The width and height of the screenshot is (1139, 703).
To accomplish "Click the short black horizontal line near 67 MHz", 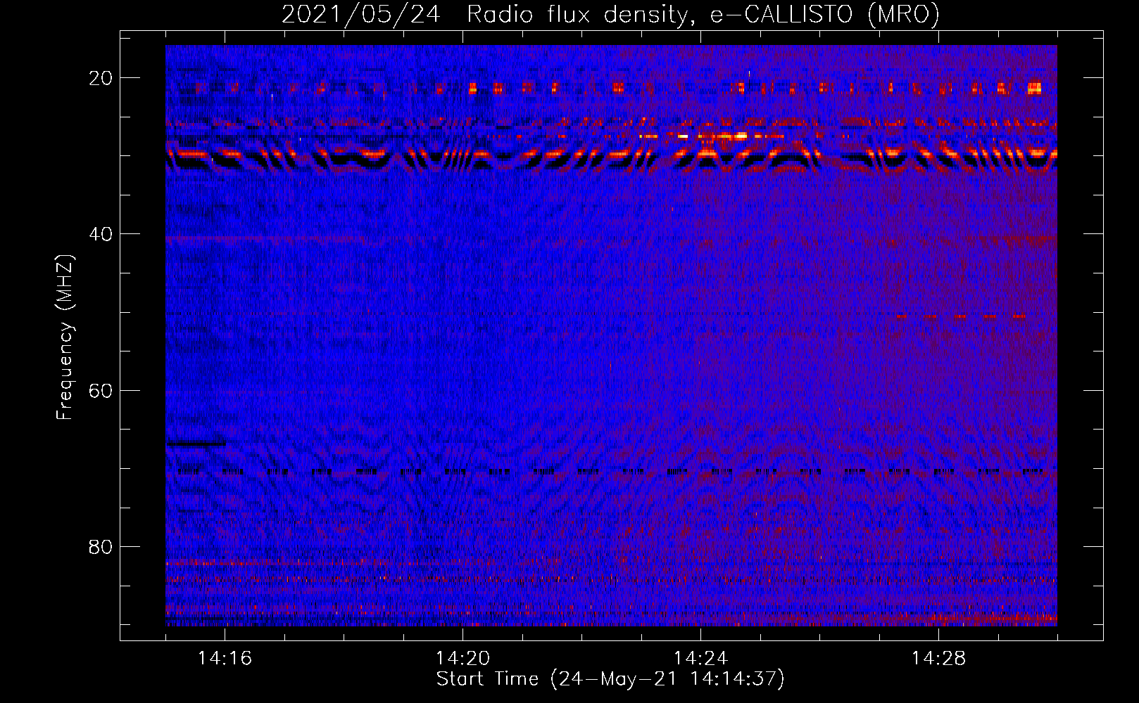I will [196, 444].
